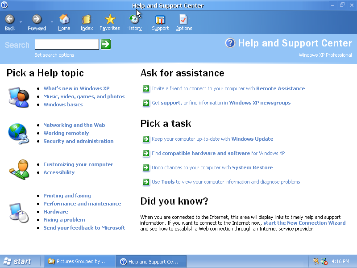Click inside the Search text box
Screen dimensions: 357x268
(x=66, y=44)
